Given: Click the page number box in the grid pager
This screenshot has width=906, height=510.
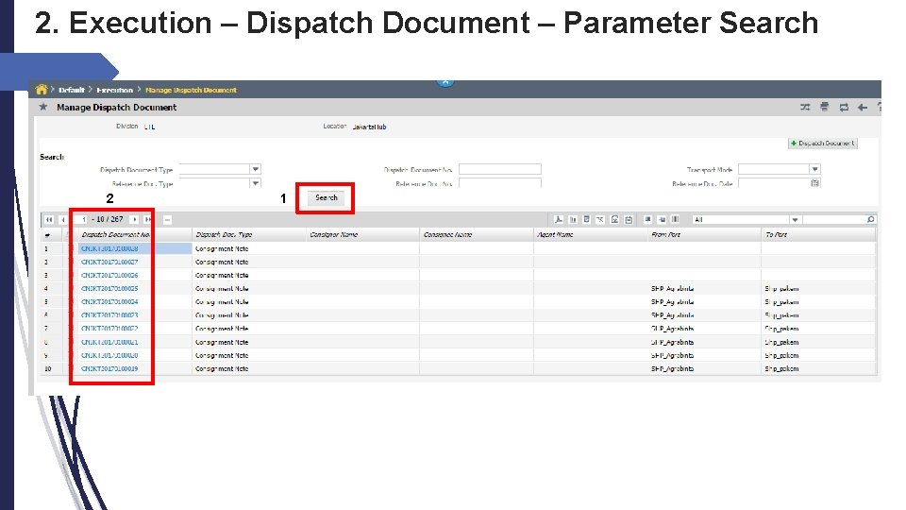Looking at the screenshot, I should (x=81, y=220).
